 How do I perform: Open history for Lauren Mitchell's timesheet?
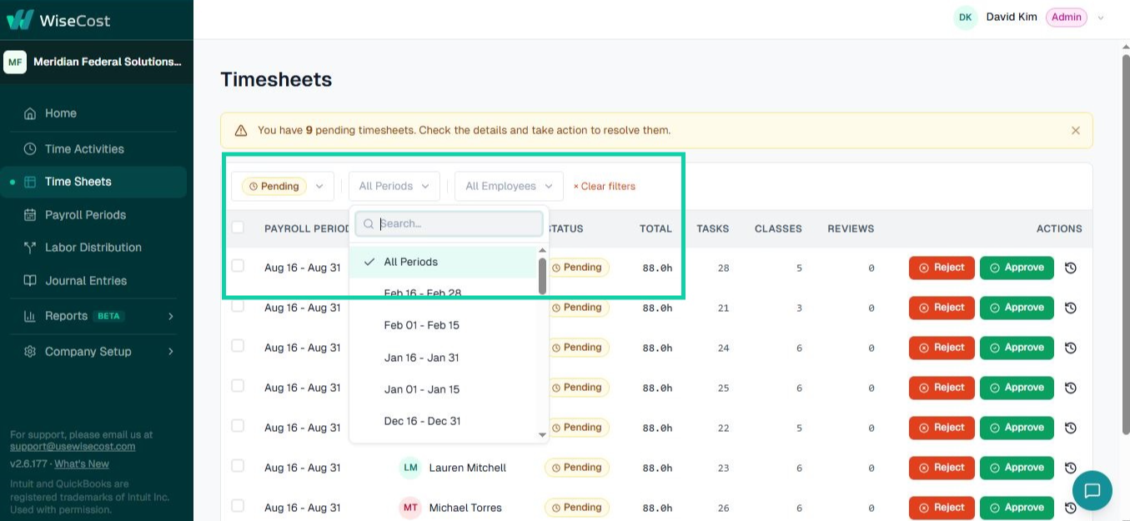pyautogui.click(x=1071, y=468)
